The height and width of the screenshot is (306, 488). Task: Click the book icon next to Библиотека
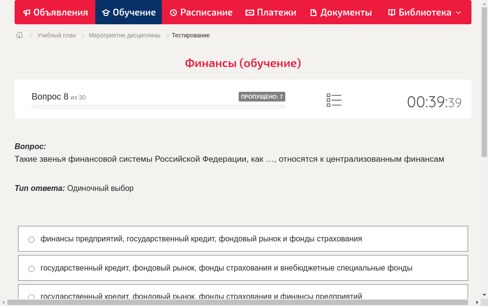click(x=391, y=12)
